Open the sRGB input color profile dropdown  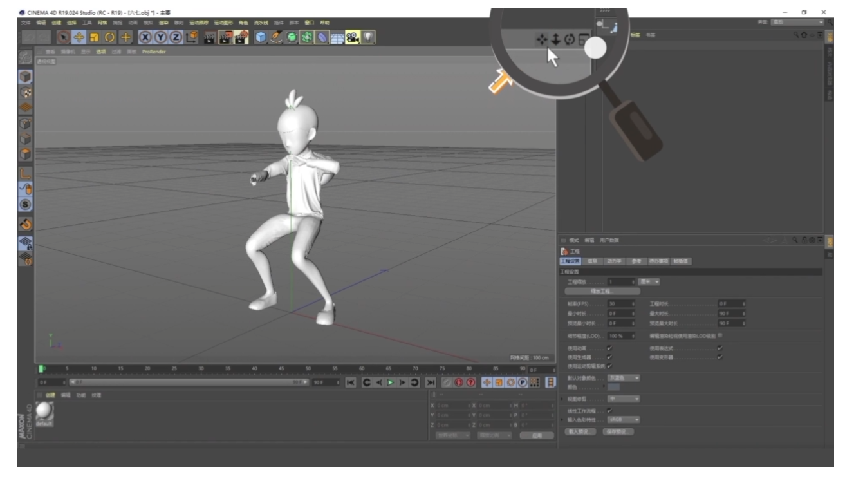[624, 420]
